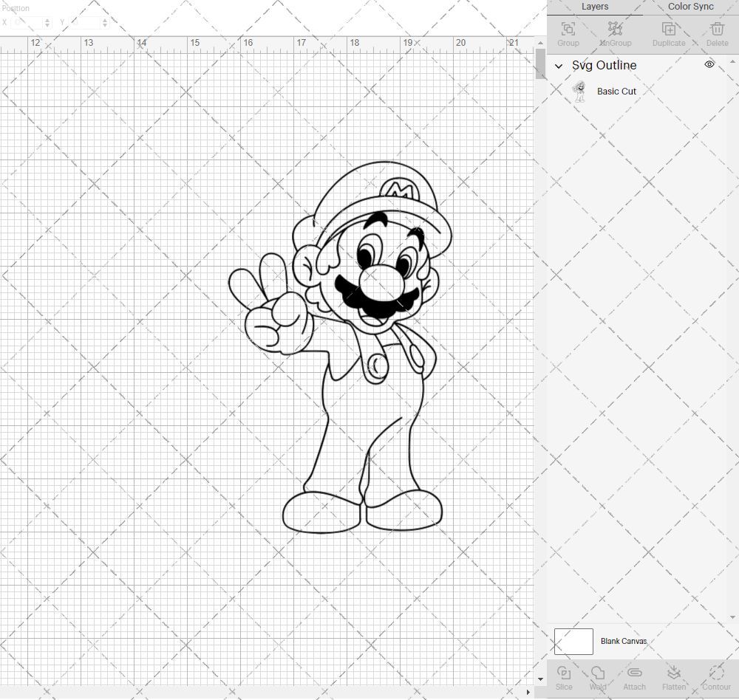Click the Contour icon
This screenshot has height=700, width=739.
[715, 674]
